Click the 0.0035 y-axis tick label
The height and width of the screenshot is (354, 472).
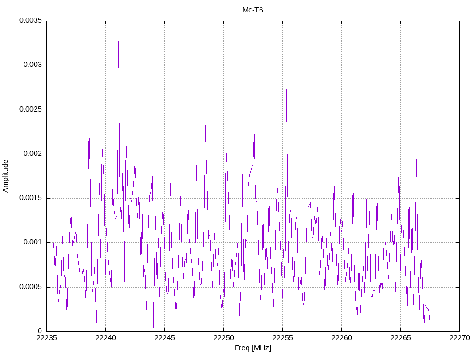pyautogui.click(x=31, y=20)
